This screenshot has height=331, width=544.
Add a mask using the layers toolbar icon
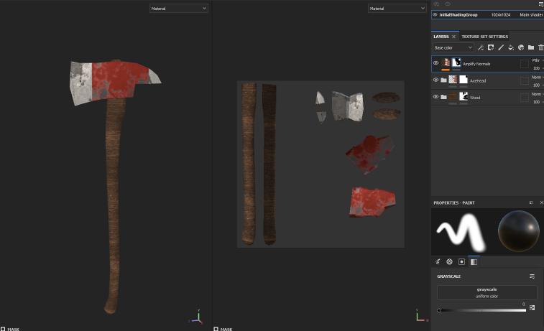pyautogui.click(x=491, y=47)
